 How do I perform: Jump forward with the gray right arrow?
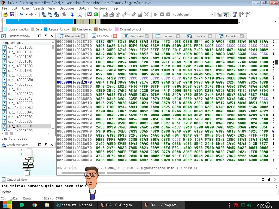click(x=31, y=14)
